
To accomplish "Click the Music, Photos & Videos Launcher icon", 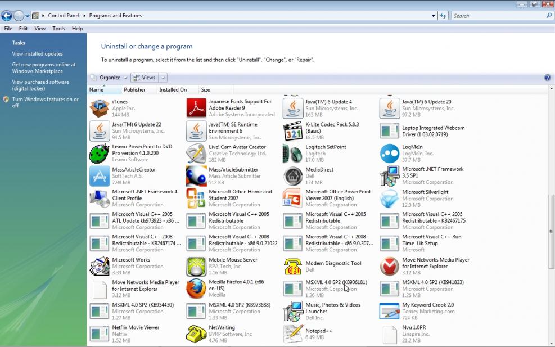I will pos(293,311).
